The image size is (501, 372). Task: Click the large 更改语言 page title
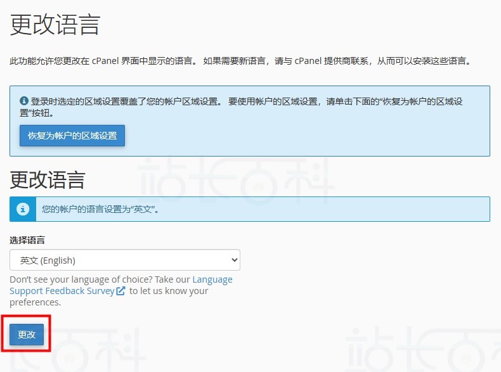click(55, 25)
